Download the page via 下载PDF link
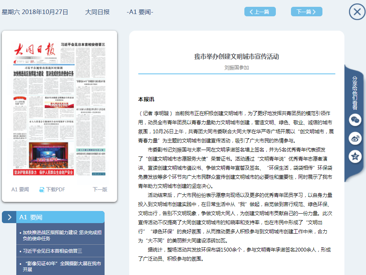366x275 pixels. pos(56,189)
